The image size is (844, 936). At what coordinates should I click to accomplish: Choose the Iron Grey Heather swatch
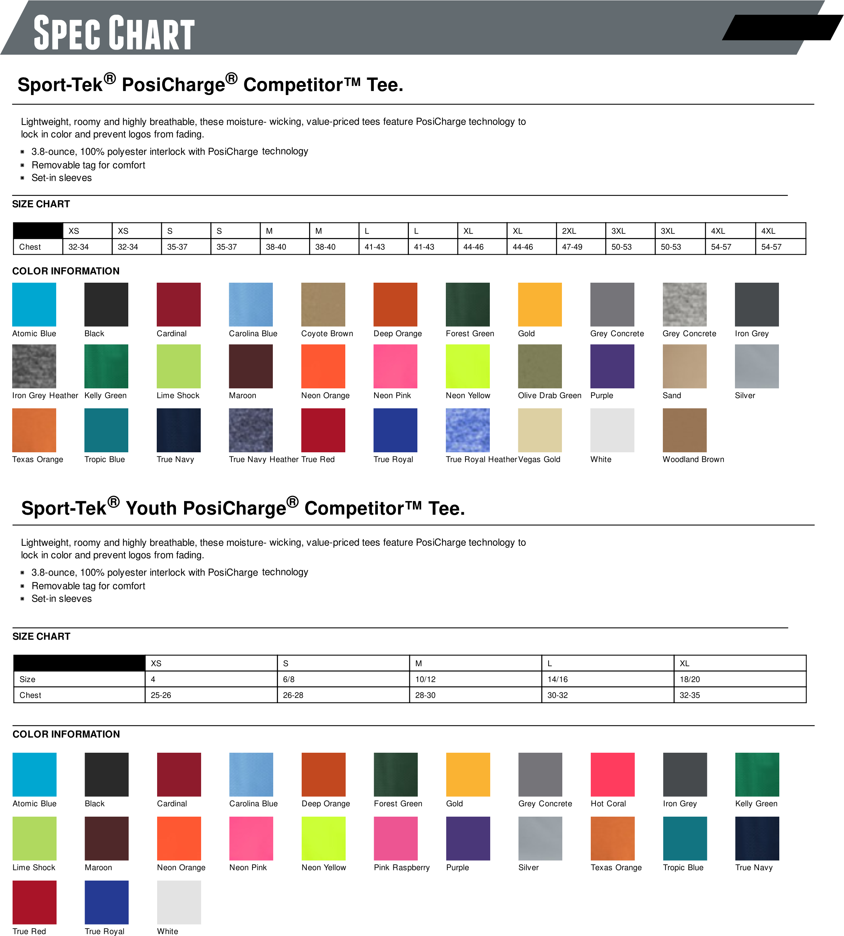click(34, 366)
